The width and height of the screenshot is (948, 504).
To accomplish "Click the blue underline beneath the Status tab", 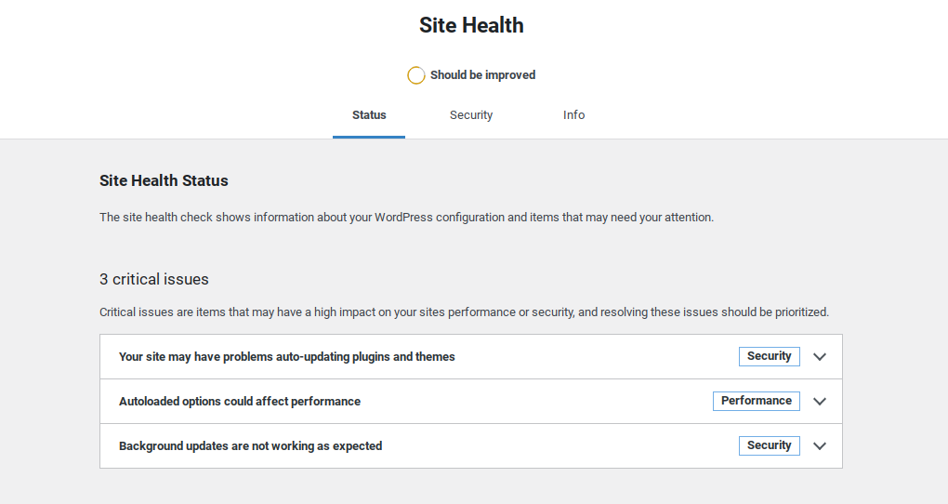I will point(369,137).
